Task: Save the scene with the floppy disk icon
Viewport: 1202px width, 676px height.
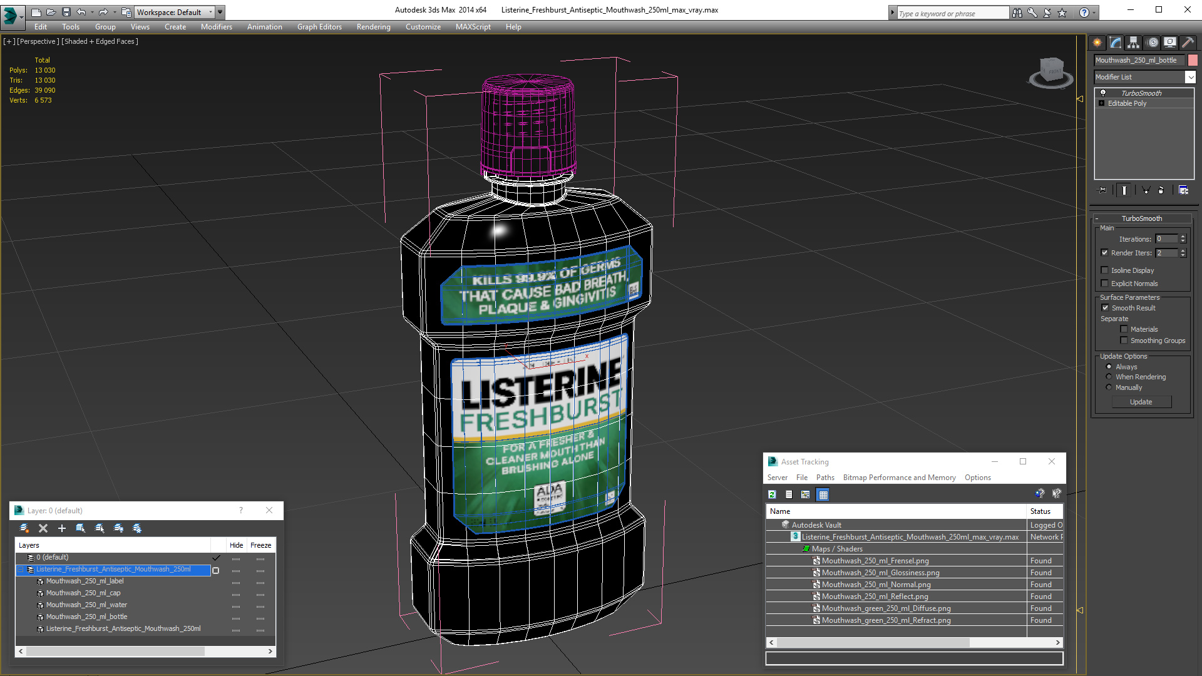Action: (66, 12)
